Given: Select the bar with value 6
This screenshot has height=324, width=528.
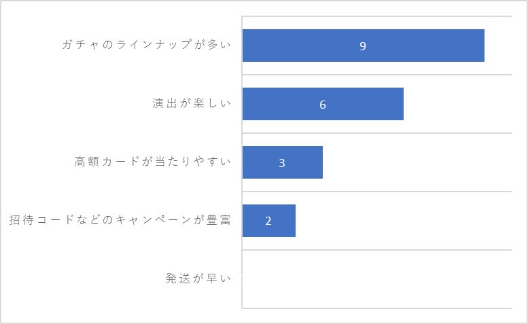Looking at the screenshot, I should [x=323, y=104].
